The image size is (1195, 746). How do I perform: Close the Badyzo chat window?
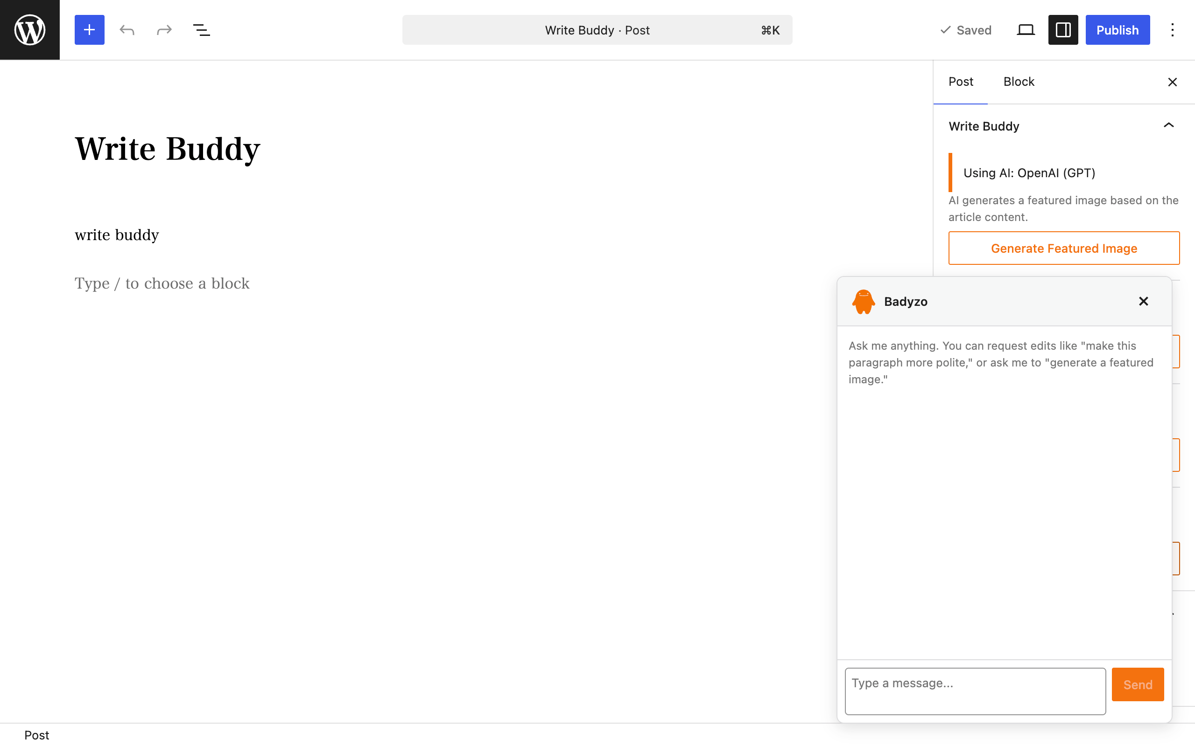1143,301
